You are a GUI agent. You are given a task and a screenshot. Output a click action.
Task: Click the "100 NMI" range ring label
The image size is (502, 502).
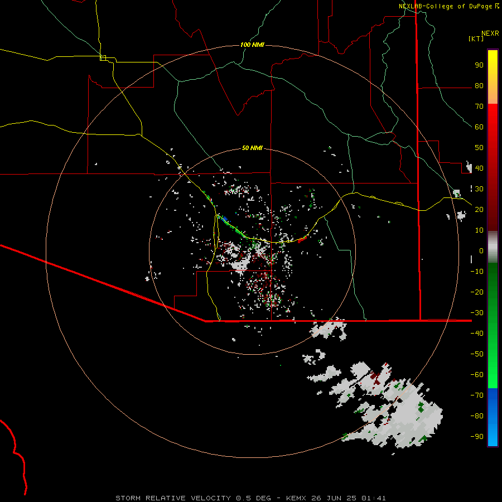tap(252, 45)
